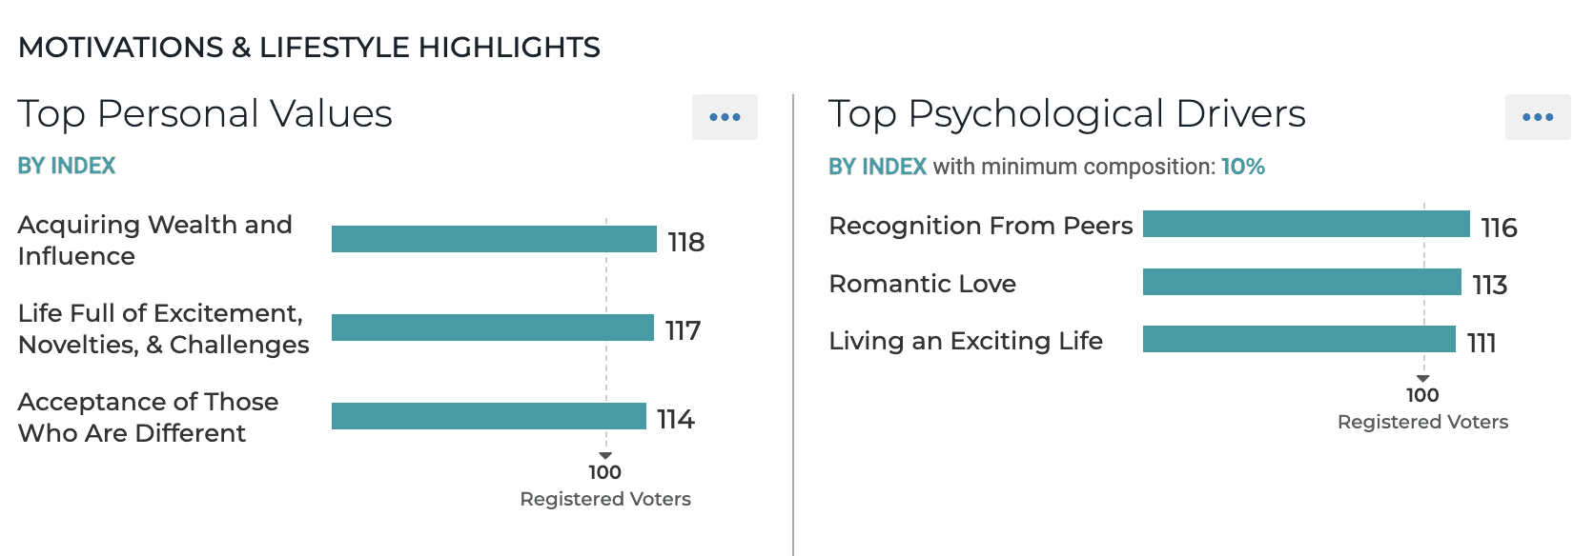Click the Romantic Love label
The height and width of the screenshot is (556, 1594).
tap(923, 284)
